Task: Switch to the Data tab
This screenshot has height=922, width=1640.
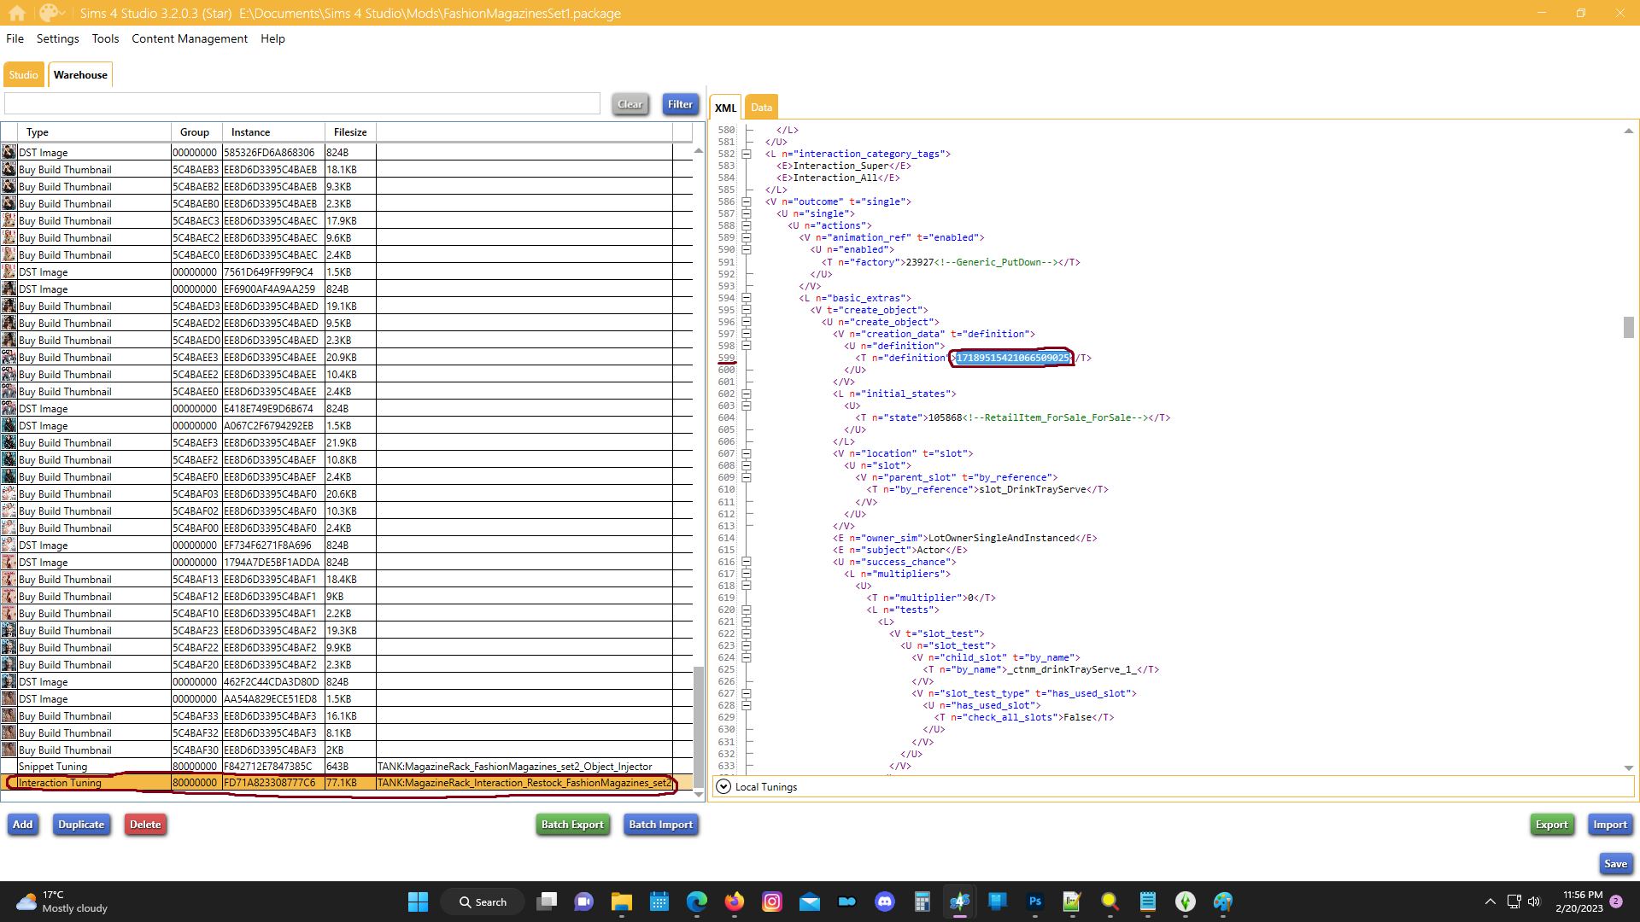Action: pos(760,108)
